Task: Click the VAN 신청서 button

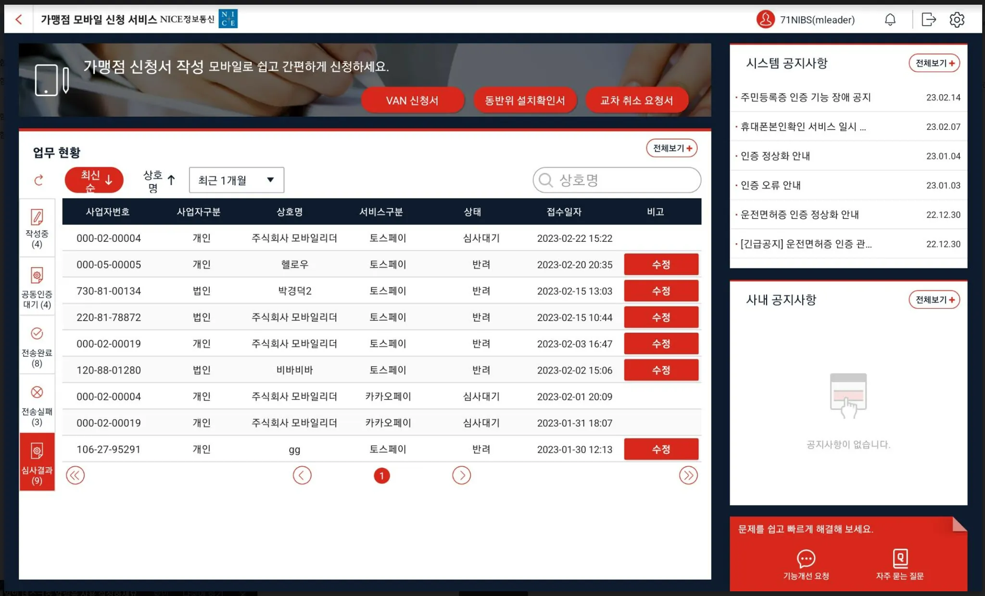Action: tap(412, 100)
